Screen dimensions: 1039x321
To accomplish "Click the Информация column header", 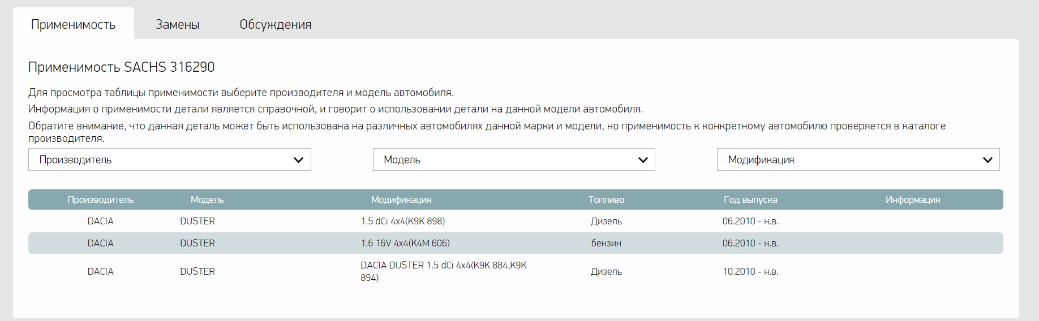I will (x=913, y=199).
